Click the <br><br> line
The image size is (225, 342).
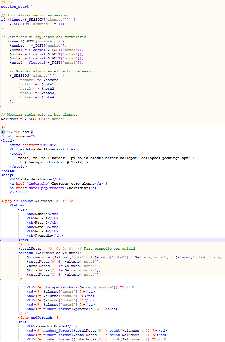point(18,192)
